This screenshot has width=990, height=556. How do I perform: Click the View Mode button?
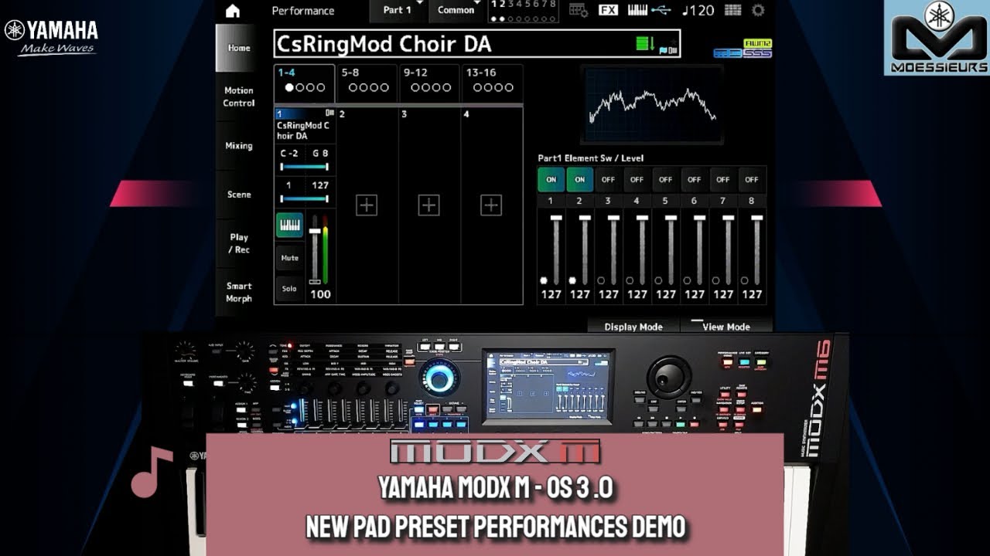726,327
